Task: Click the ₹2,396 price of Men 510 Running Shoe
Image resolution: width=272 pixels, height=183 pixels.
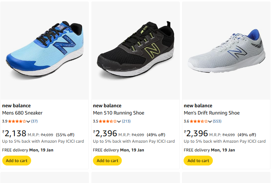Action: [105, 134]
